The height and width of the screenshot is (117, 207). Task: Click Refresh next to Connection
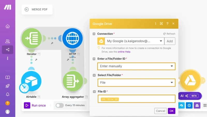click(x=169, y=34)
